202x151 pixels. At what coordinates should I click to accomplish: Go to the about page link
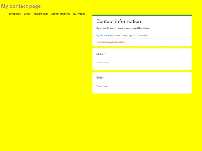27,14
